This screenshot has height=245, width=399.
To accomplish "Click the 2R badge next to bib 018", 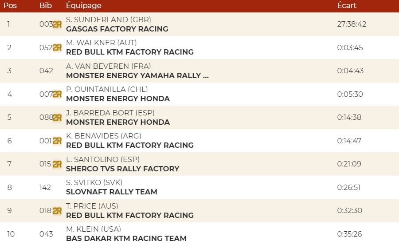I will [x=57, y=211].
